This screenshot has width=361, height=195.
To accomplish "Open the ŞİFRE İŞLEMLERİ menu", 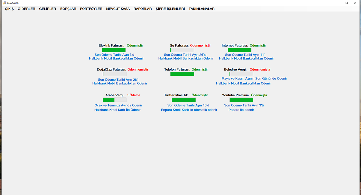I will point(170,9).
